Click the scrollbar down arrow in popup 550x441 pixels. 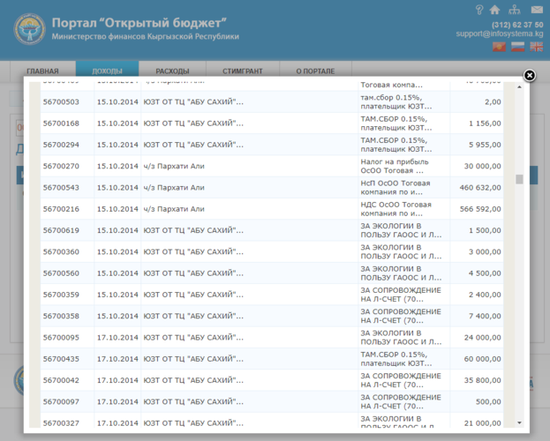519,422
